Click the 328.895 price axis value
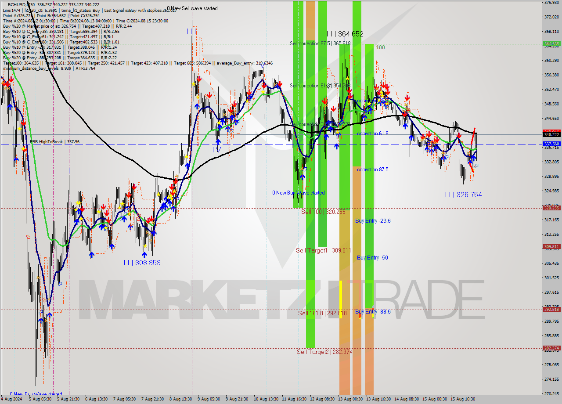 (x=552, y=177)
